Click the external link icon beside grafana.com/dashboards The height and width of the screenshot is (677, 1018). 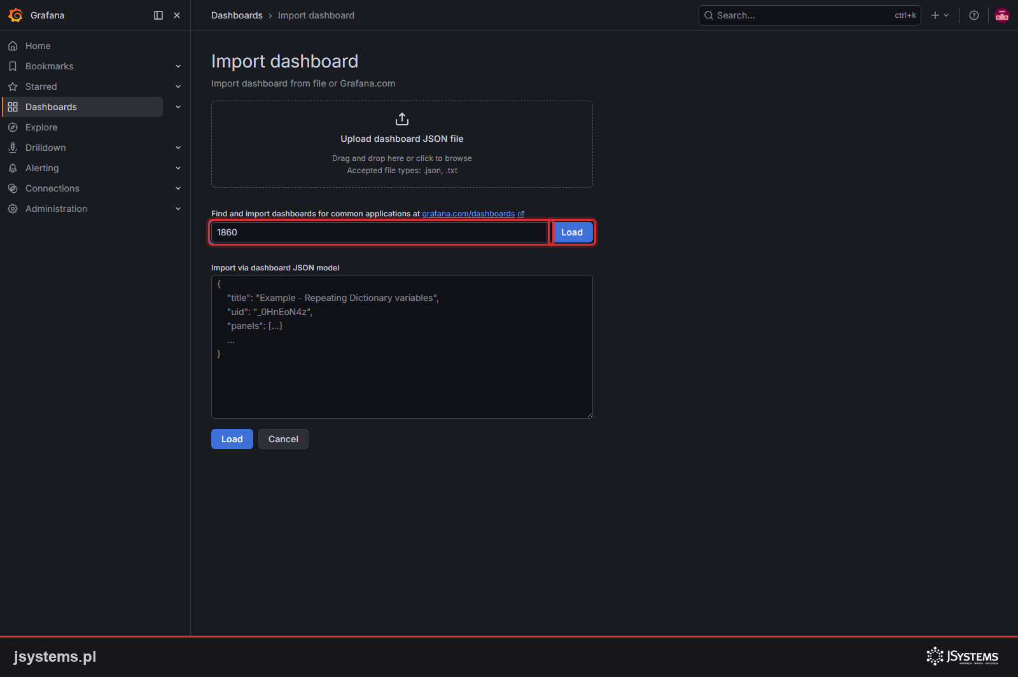coord(521,214)
